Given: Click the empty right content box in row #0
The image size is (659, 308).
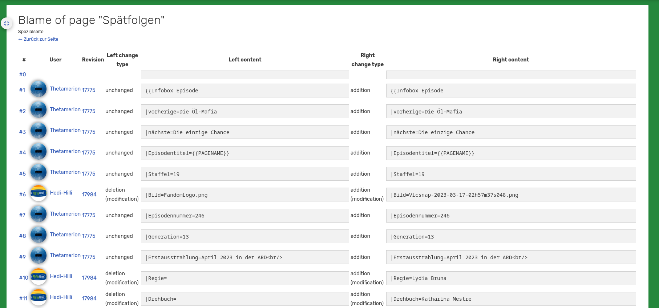Looking at the screenshot, I should tap(511, 75).
